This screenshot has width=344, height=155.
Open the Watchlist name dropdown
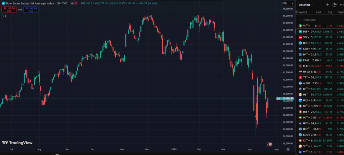point(306,5)
